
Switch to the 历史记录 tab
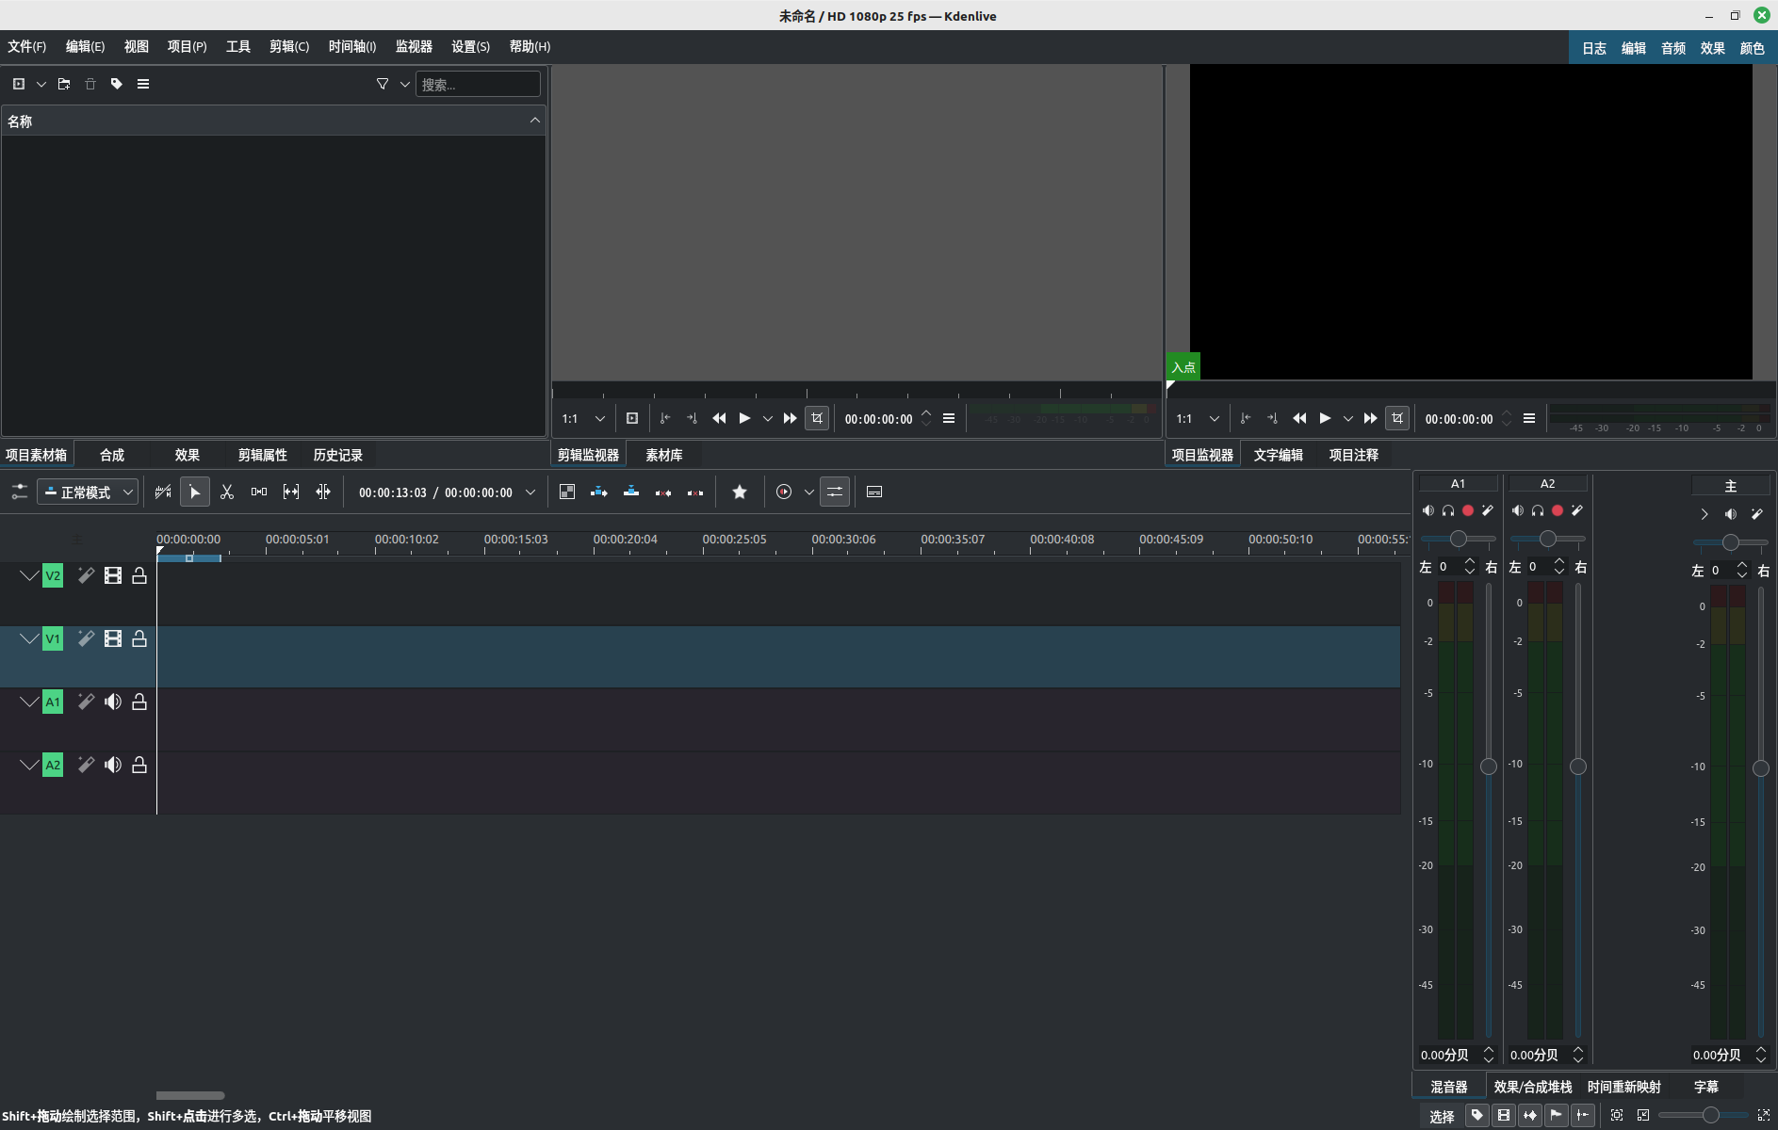(337, 455)
